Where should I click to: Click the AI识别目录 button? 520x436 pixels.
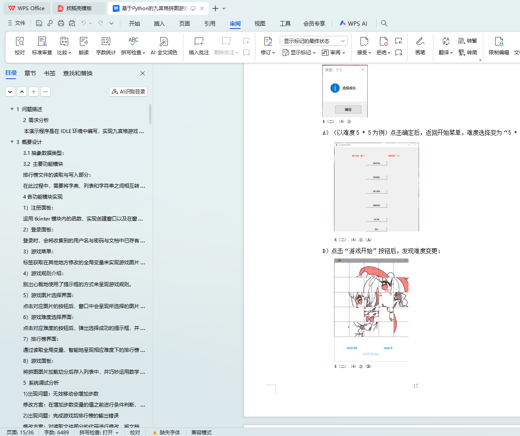pyautogui.click(x=128, y=91)
